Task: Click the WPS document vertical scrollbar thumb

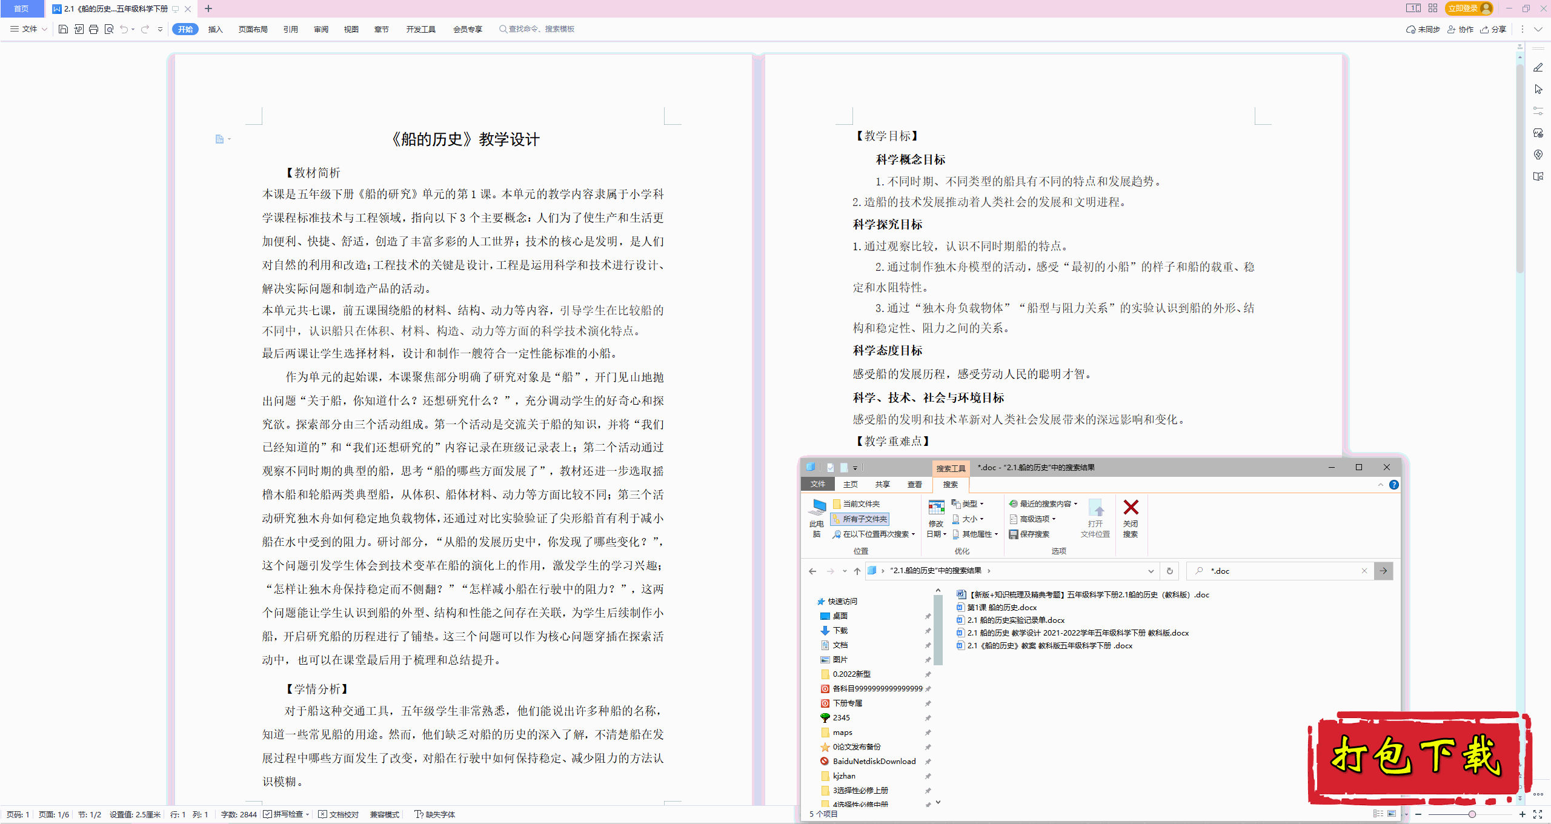Action: (1520, 167)
